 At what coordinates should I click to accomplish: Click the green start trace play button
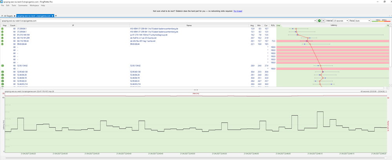(x=319, y=21)
